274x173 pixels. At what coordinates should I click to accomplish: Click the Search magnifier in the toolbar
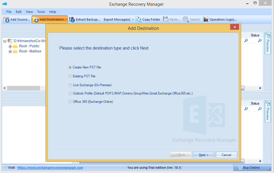coord(186,19)
